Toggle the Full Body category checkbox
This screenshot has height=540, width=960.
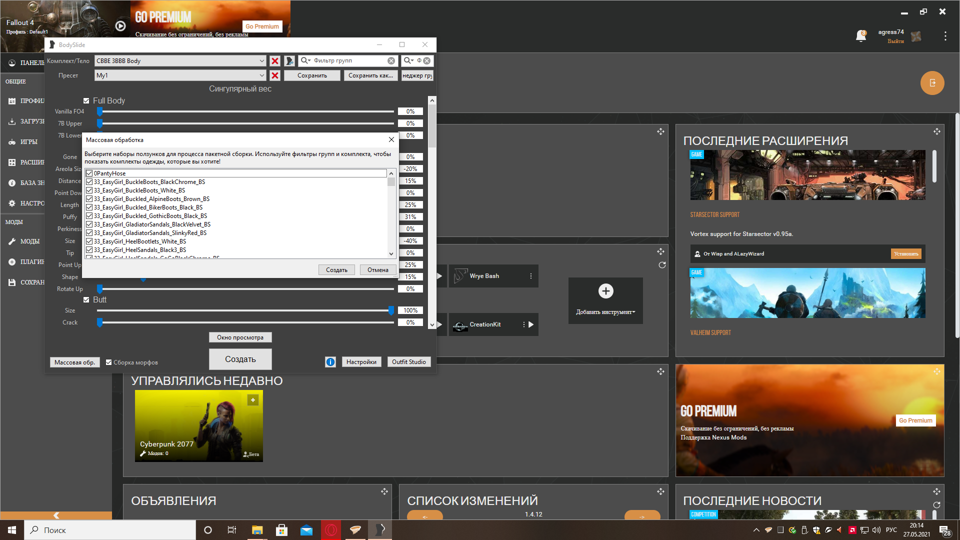(86, 100)
